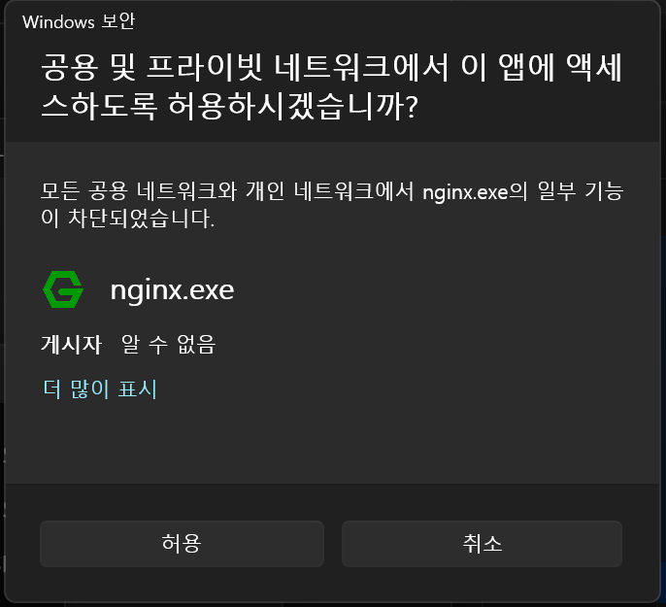Click the Windows 보안 title text

[x=79, y=21]
